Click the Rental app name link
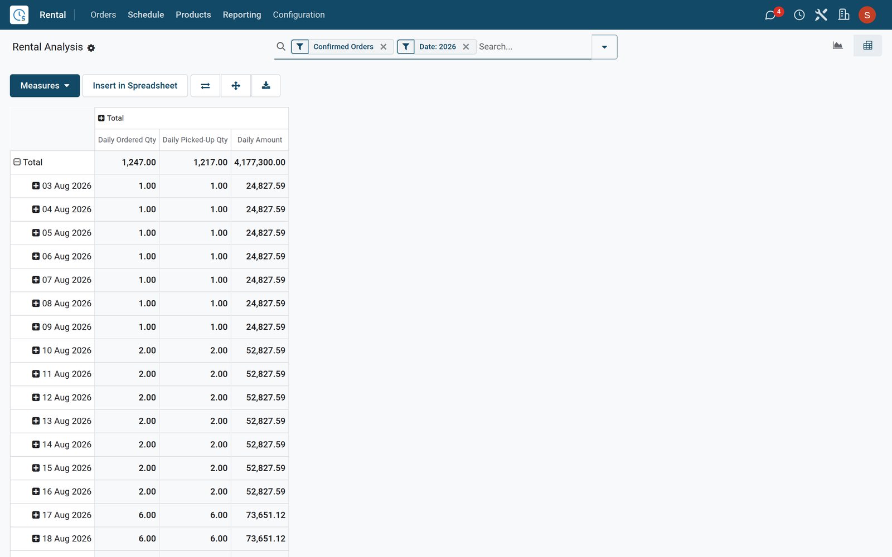The height and width of the screenshot is (557, 892). pyautogui.click(x=52, y=15)
